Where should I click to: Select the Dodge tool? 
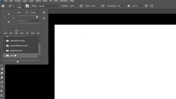(2, 78)
